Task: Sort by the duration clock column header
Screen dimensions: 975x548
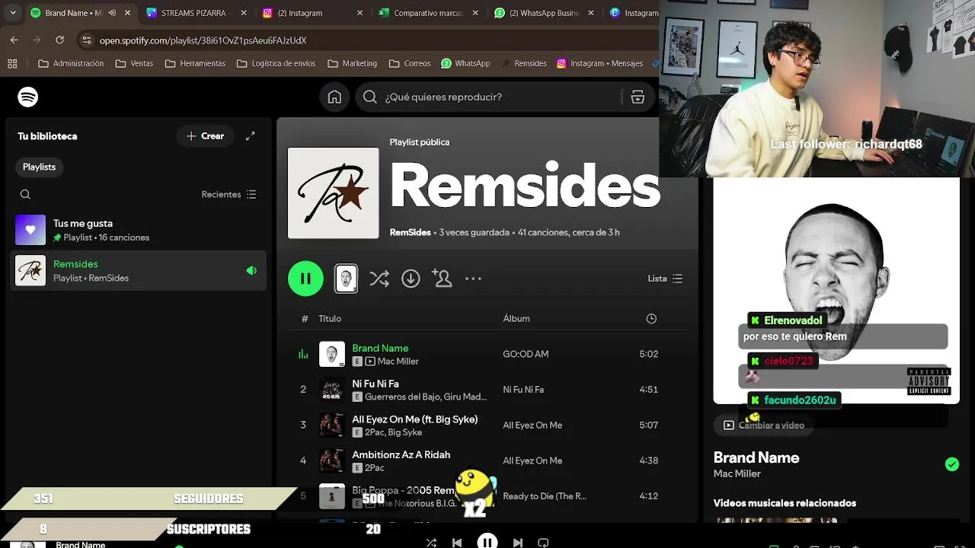Action: [x=651, y=318]
